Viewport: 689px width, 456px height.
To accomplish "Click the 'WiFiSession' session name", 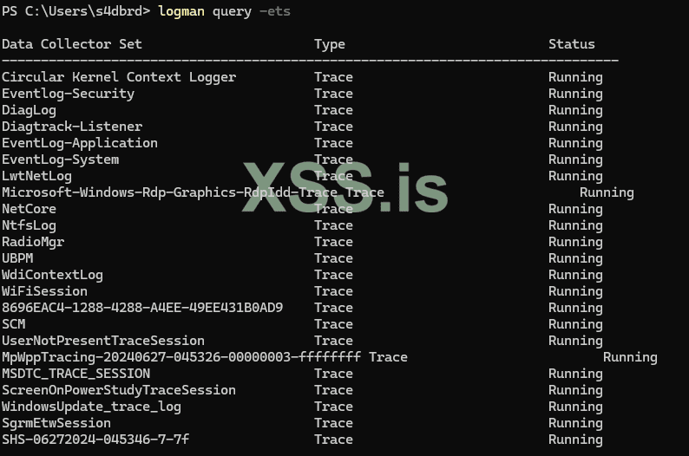I will click(44, 291).
